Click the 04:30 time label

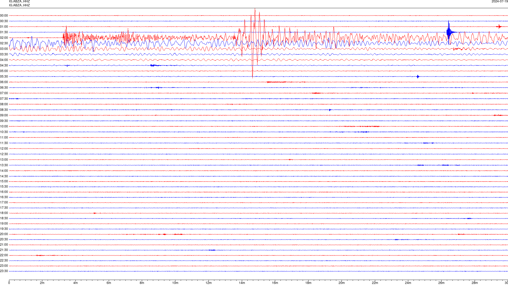click(4, 65)
